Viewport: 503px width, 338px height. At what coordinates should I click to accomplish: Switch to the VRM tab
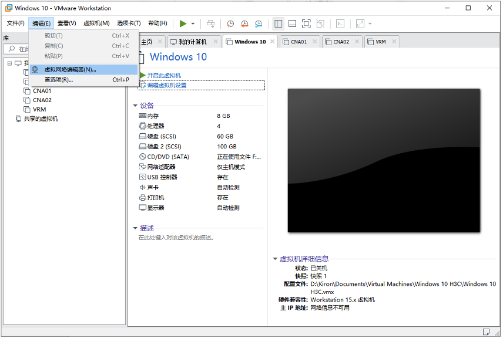point(380,42)
